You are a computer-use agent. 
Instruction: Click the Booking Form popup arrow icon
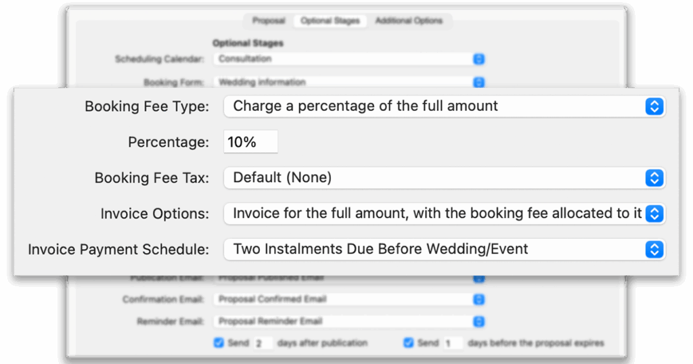[478, 82]
